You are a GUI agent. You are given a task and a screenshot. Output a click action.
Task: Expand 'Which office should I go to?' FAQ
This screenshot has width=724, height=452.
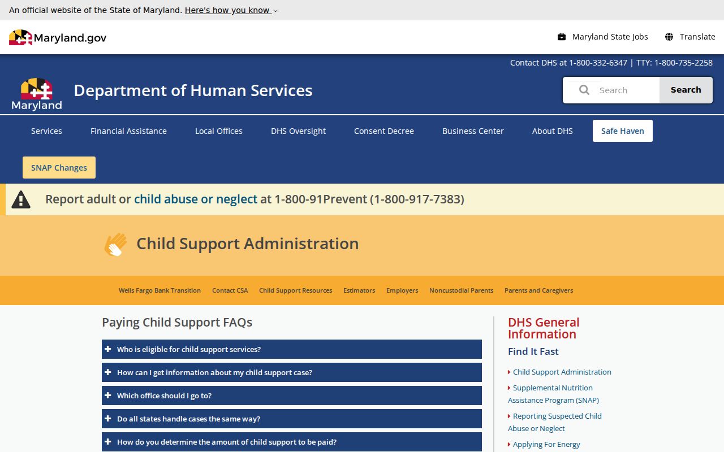[292, 395]
